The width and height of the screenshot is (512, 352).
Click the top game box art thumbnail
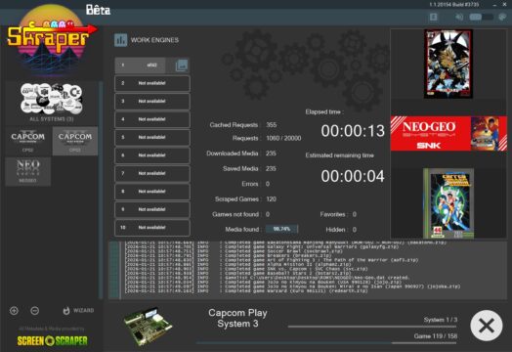coord(448,64)
